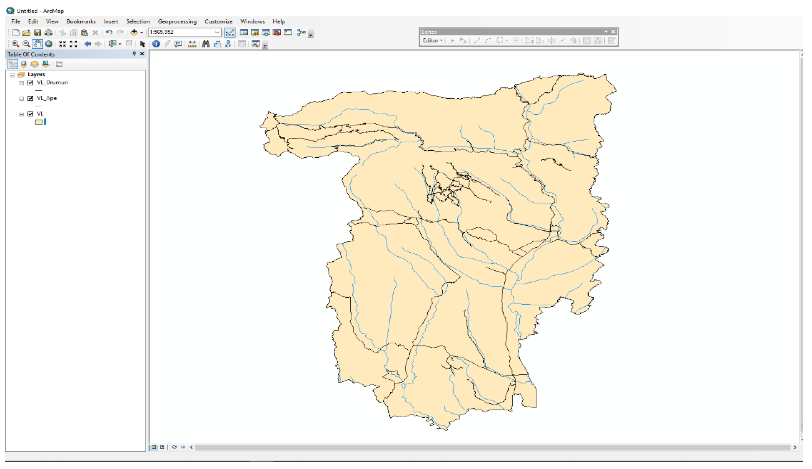Toggle VL_Ape layer visibility
The image size is (812, 469).
coord(31,98)
